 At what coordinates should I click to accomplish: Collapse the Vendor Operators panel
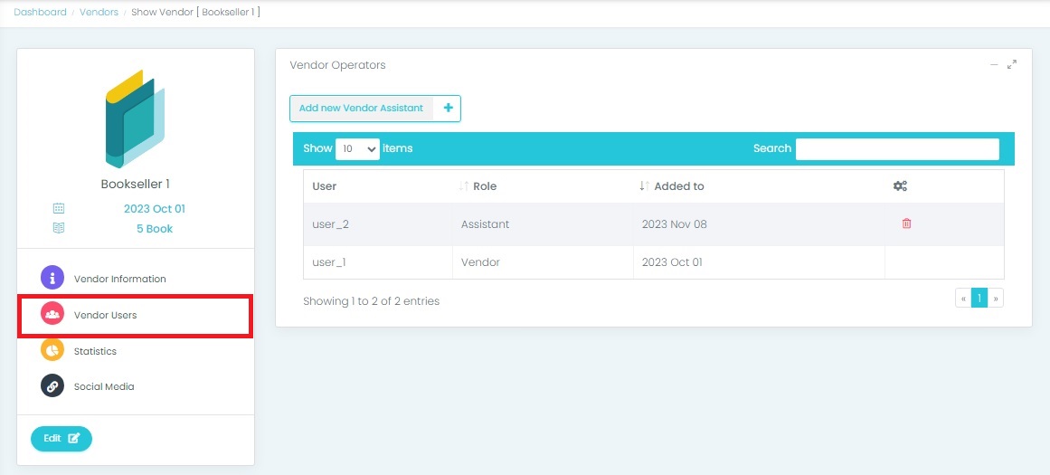point(994,65)
